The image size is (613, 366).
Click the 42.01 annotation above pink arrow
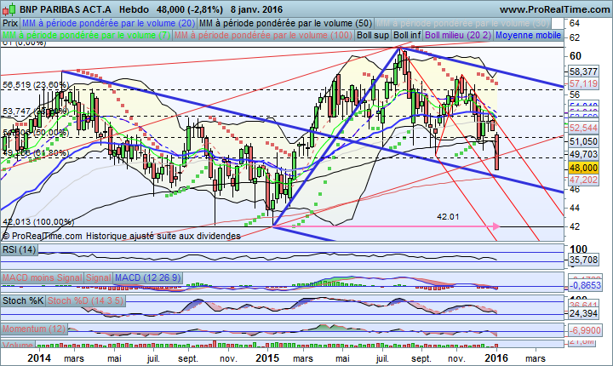pyautogui.click(x=448, y=216)
